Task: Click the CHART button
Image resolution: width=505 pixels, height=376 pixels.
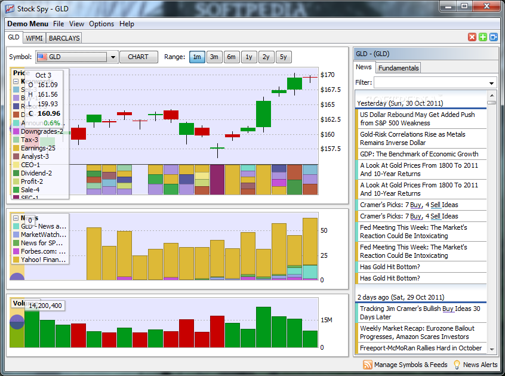Action: tap(138, 57)
